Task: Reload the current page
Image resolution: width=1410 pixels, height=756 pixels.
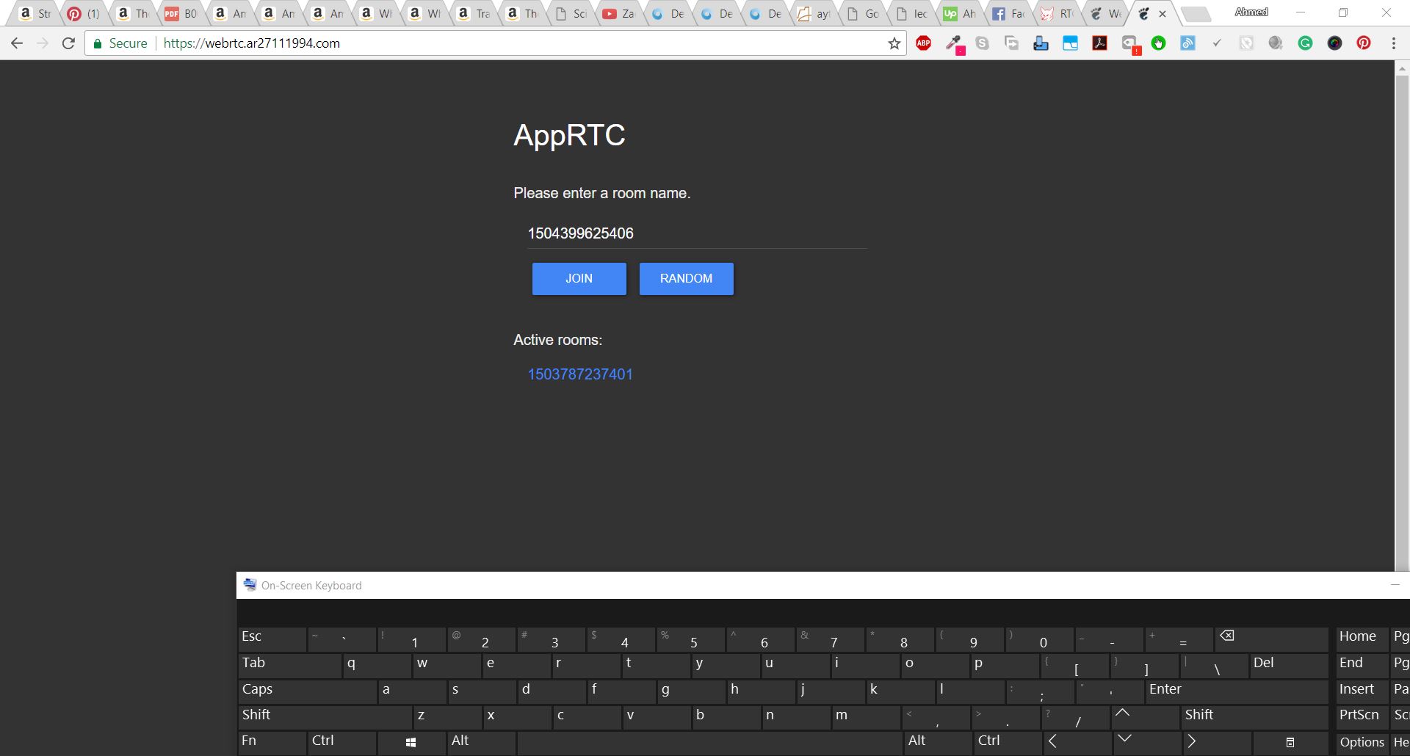Action: tap(68, 43)
